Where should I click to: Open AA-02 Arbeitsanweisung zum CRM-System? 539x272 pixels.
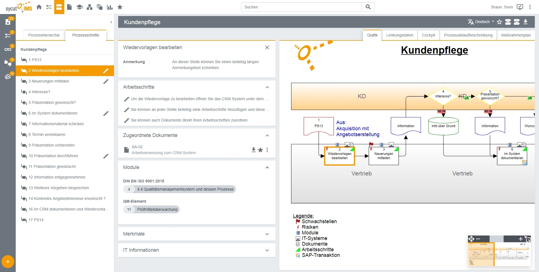pyautogui.click(x=164, y=150)
